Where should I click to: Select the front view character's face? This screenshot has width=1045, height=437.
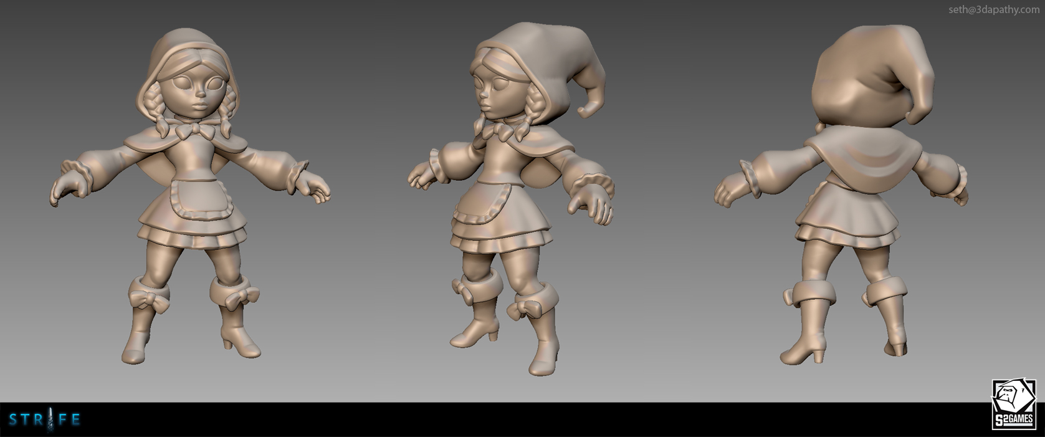coord(198,92)
